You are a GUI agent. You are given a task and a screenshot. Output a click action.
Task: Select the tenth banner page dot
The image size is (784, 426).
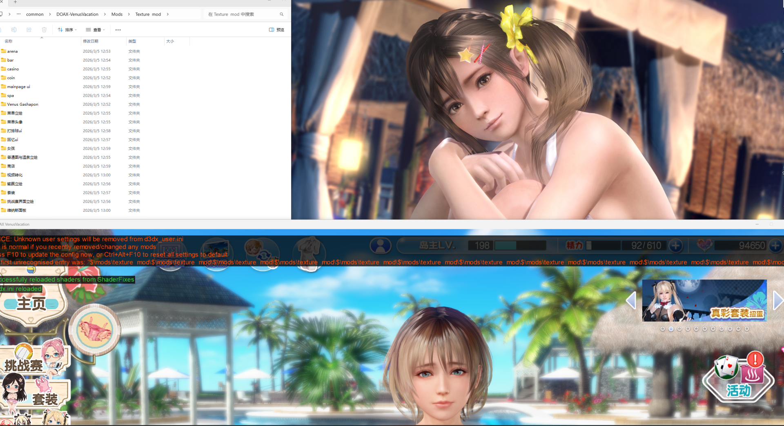coord(738,329)
